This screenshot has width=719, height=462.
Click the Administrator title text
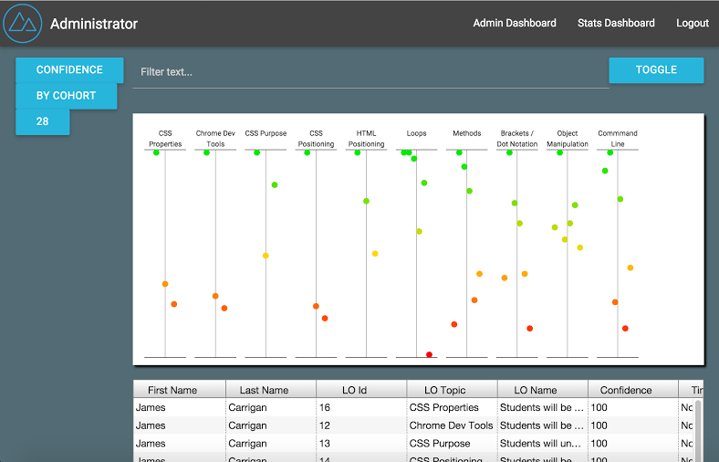click(x=94, y=24)
